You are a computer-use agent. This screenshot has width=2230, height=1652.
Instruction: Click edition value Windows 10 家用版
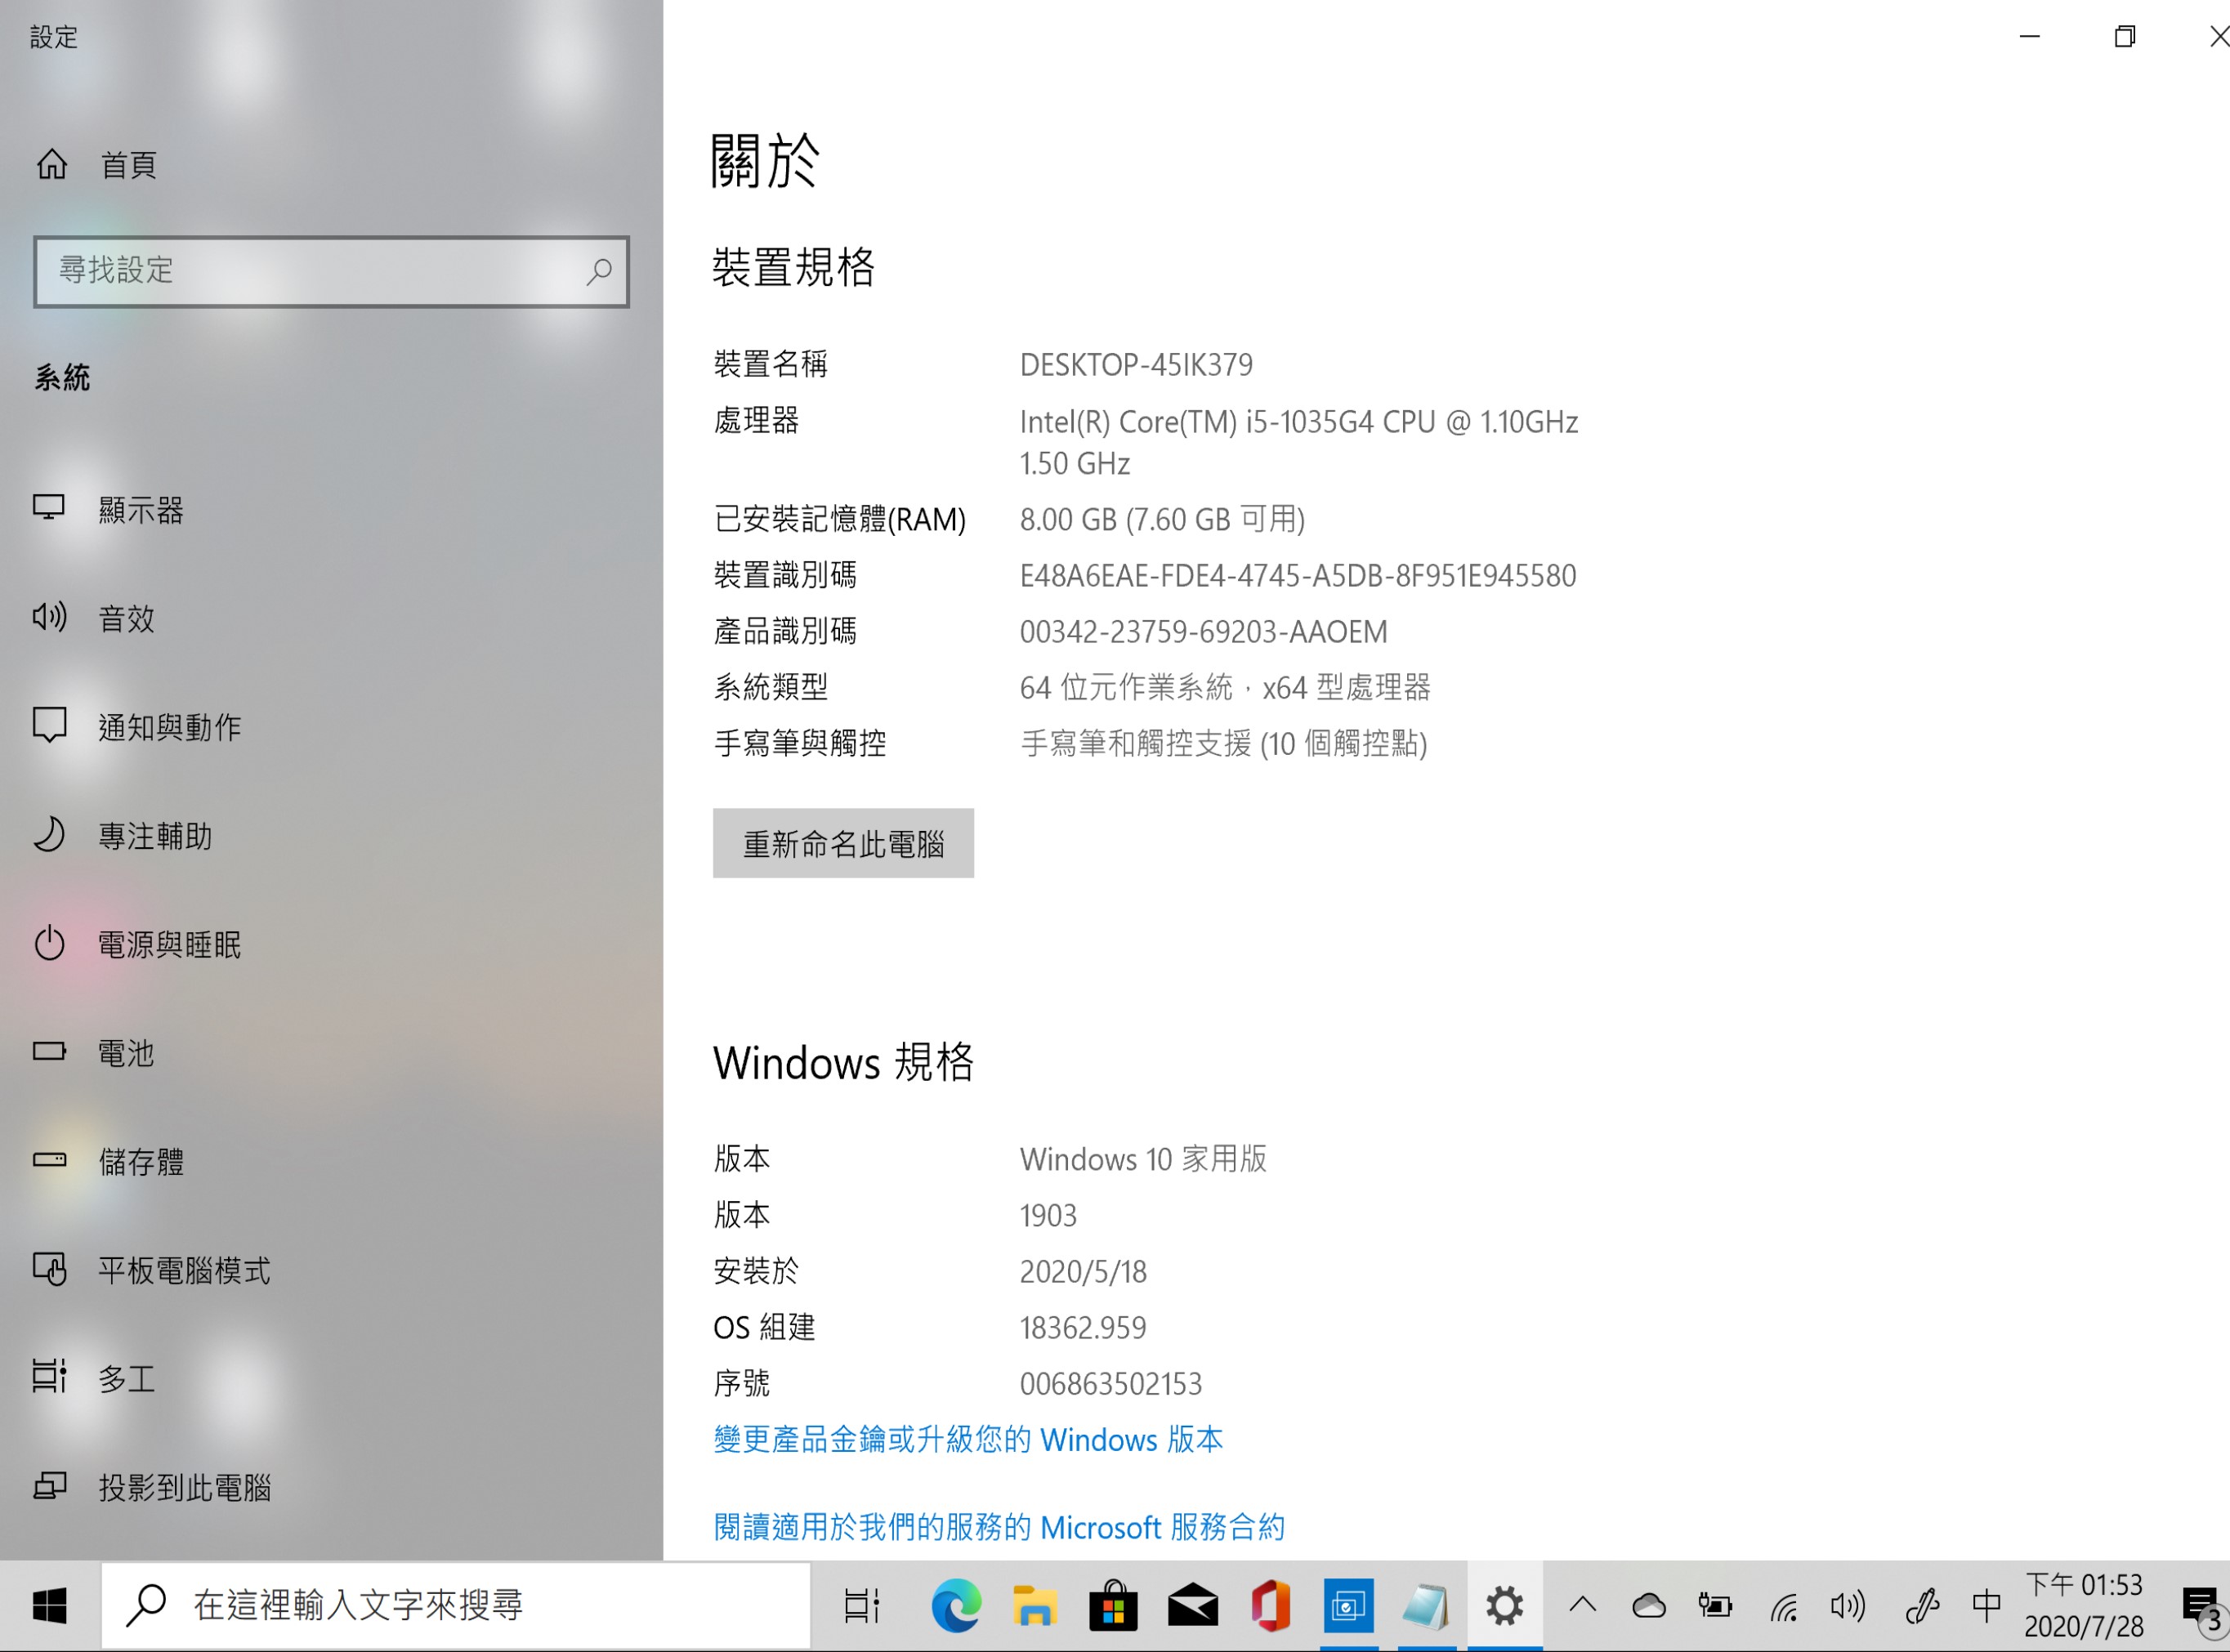click(1143, 1159)
